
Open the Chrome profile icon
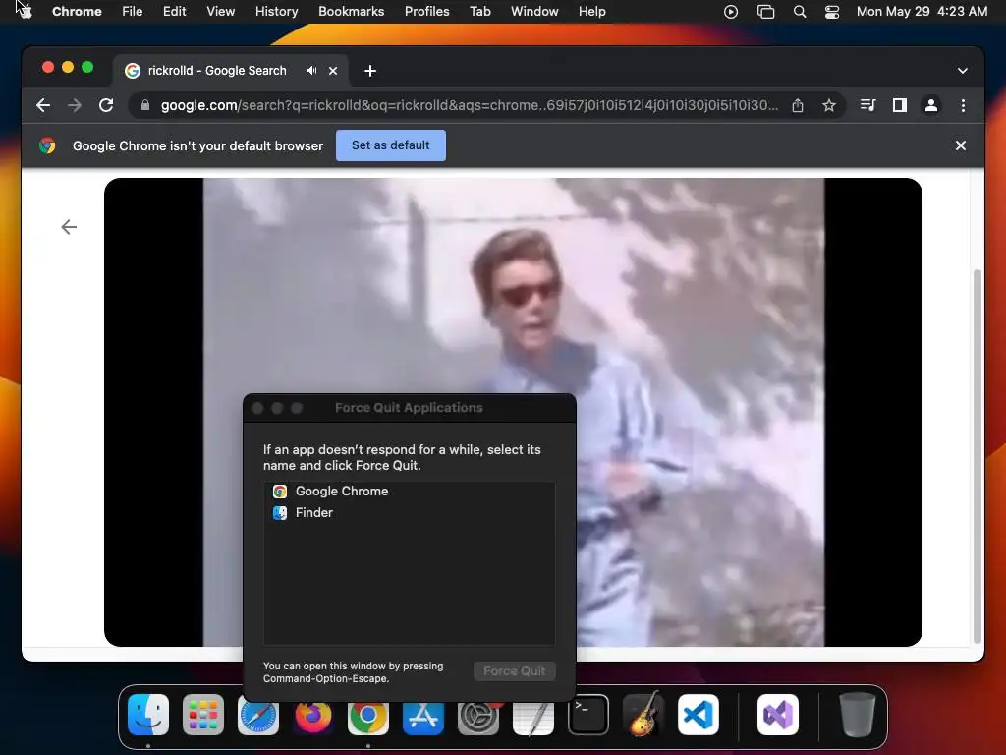931,105
